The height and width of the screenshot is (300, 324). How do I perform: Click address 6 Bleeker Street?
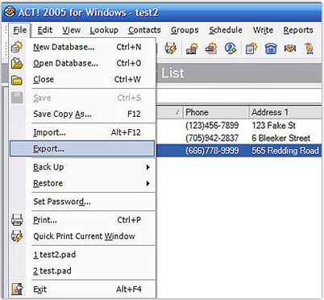pos(280,138)
